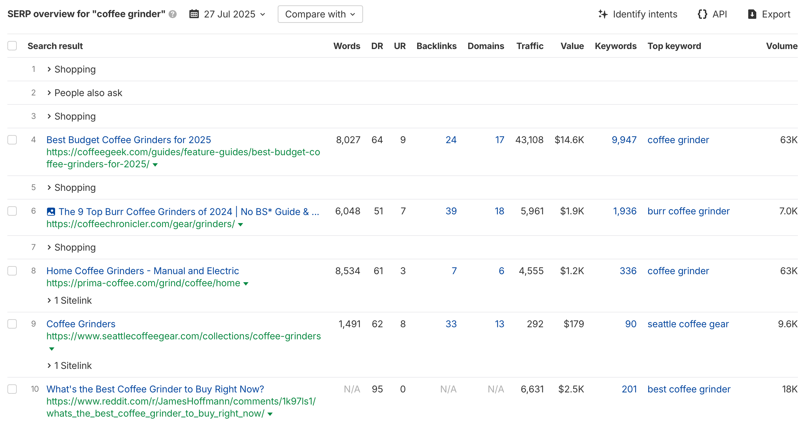Click the DR column header

[377, 46]
